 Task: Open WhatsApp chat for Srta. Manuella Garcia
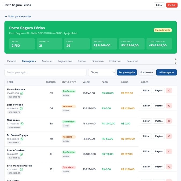21,169
